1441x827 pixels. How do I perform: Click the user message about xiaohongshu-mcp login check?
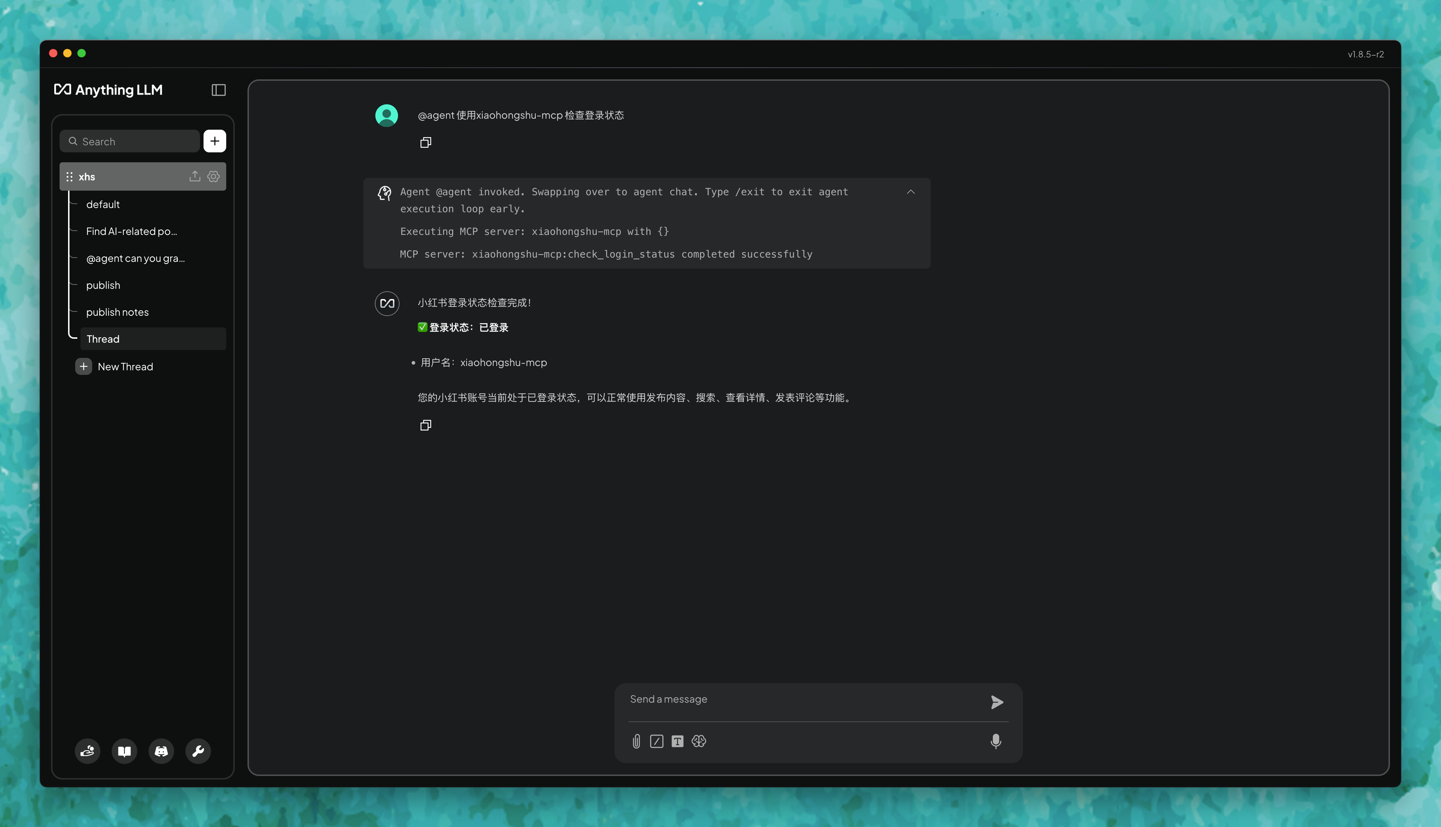[521, 115]
